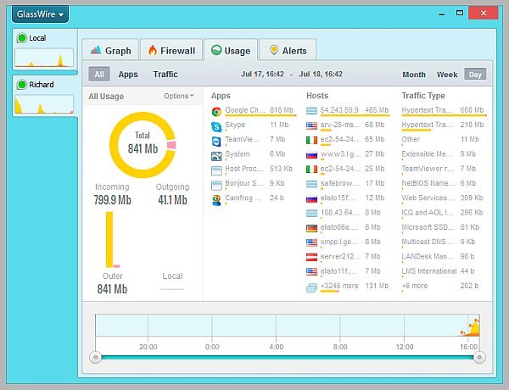The image size is (509, 390).
Task: Click Italian flag beside 65 Mb host
Action: pos(311,140)
